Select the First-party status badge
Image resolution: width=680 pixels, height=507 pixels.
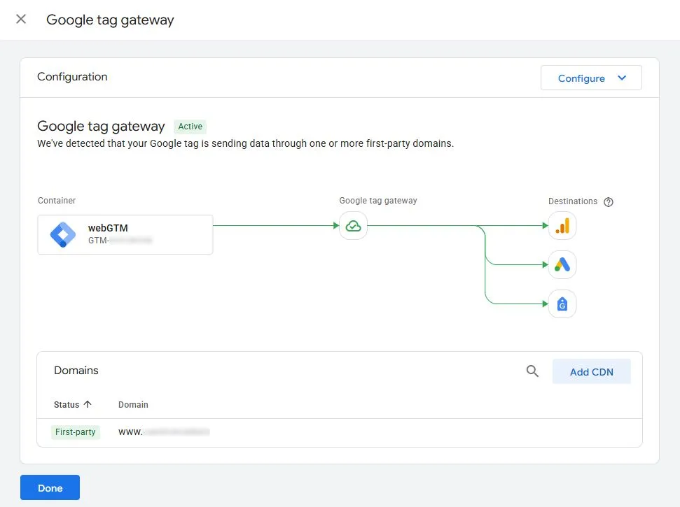coord(76,431)
